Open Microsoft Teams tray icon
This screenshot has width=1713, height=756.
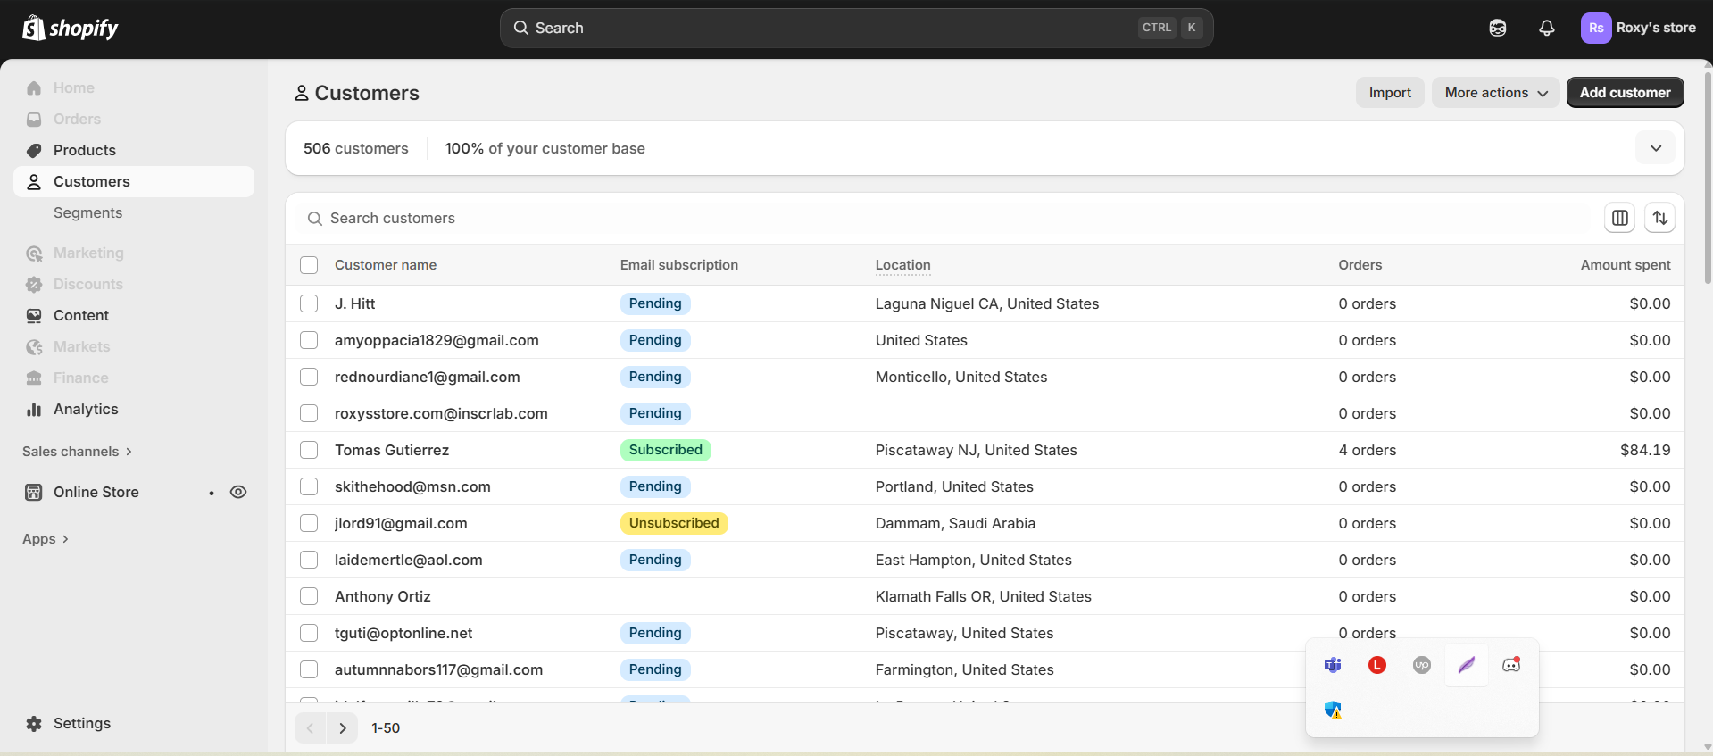(x=1333, y=665)
